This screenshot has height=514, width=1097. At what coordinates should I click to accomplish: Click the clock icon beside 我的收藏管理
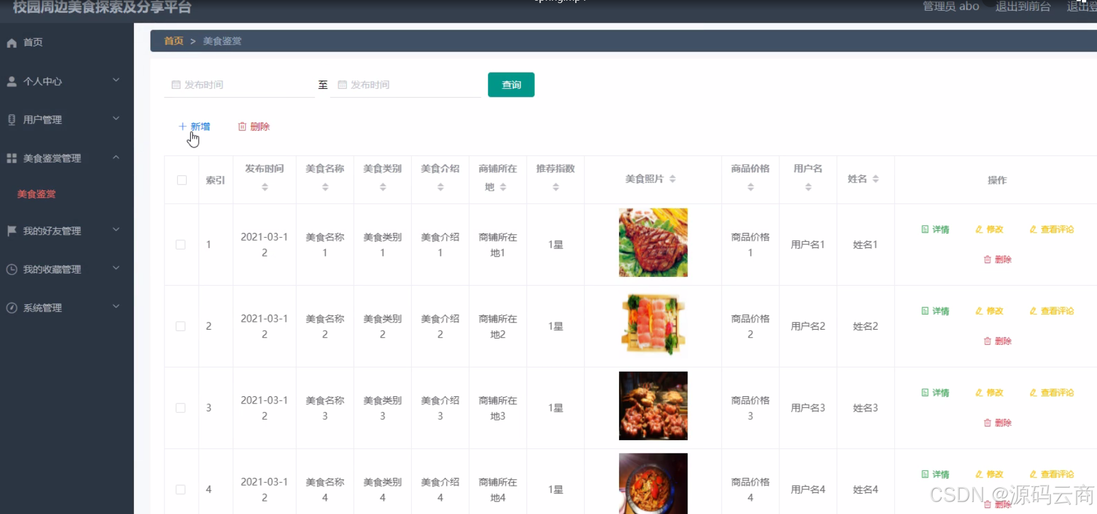[11, 269]
